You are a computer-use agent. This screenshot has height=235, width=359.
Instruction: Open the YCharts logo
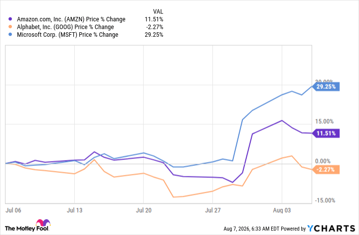tap(331, 229)
